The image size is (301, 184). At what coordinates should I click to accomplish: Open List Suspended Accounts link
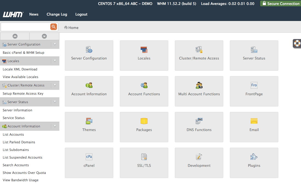click(22, 158)
